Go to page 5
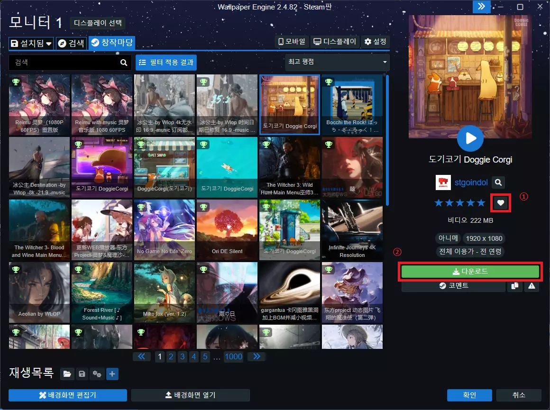 tap(205, 356)
